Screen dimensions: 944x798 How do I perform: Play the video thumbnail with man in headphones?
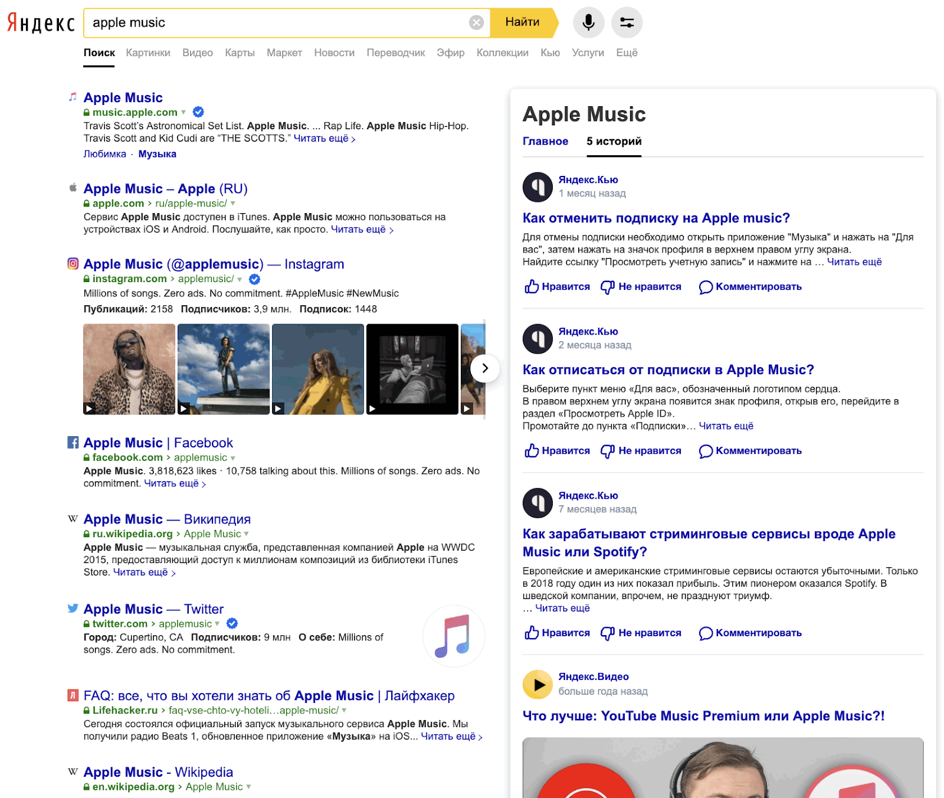(723, 767)
